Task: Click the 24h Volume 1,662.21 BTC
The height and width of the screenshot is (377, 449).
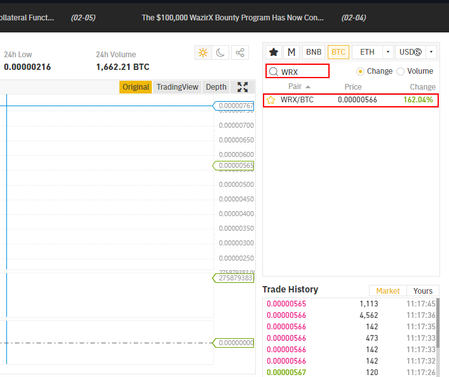Action: click(x=123, y=67)
